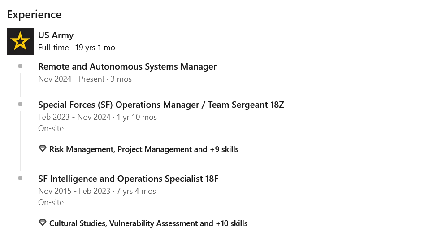Click On-site label under Team Sergeant role
429x240 pixels.
(51, 128)
